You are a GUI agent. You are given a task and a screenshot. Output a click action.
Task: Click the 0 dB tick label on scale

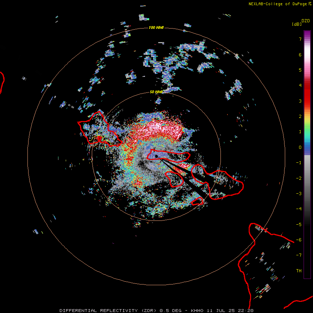click(x=300, y=147)
